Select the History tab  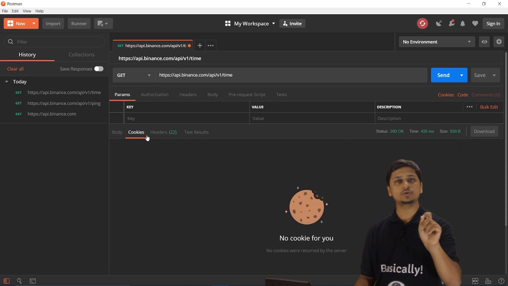pos(27,54)
